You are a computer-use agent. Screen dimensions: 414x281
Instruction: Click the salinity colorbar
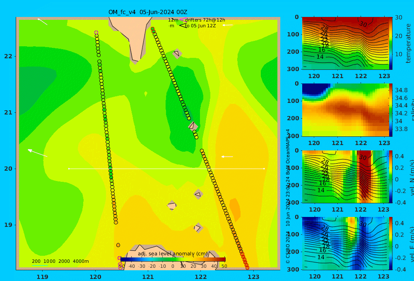pyautogui.click(x=391, y=110)
